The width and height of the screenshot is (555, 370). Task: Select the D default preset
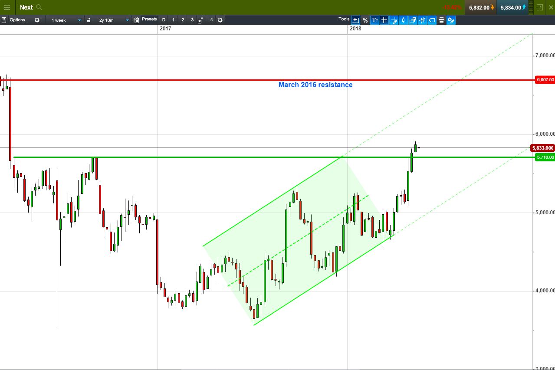(x=164, y=20)
